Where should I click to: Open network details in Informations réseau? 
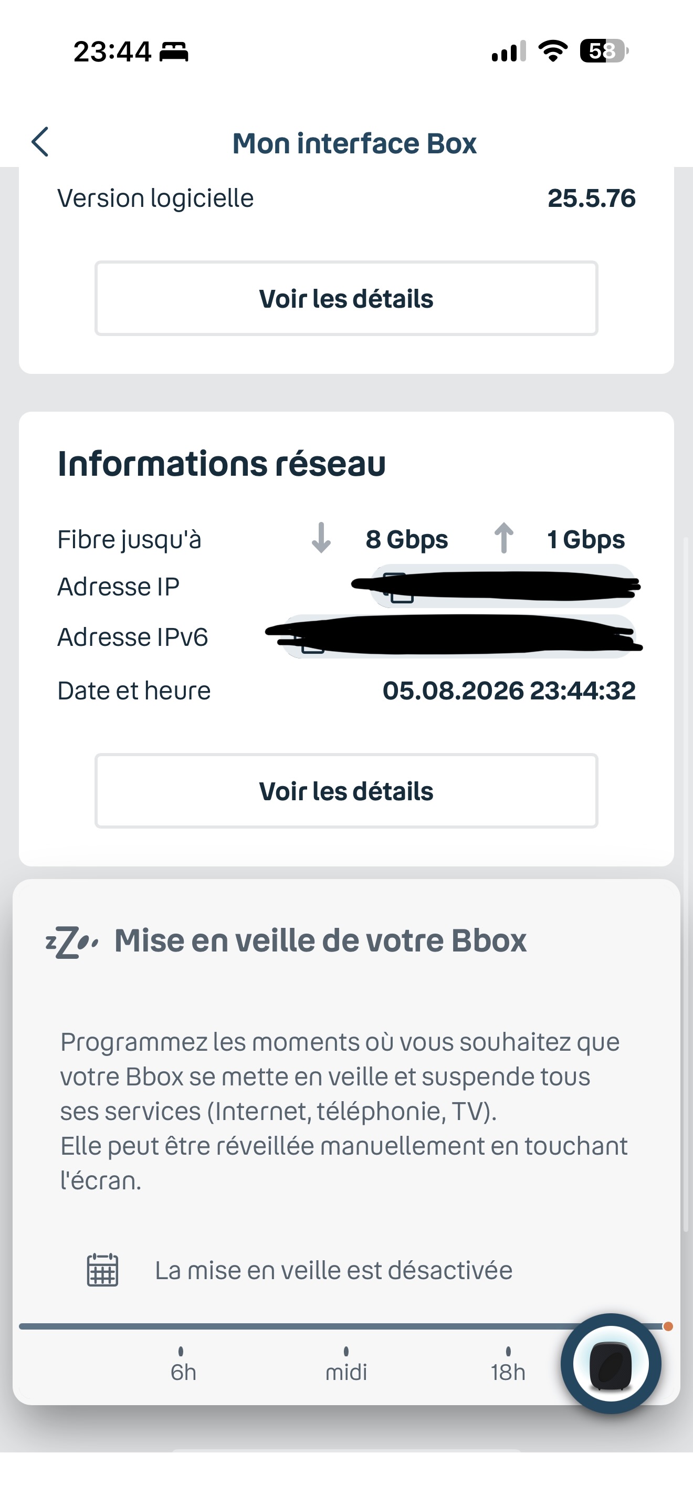(346, 791)
